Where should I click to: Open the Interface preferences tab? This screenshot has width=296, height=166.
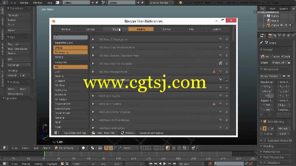point(65,29)
